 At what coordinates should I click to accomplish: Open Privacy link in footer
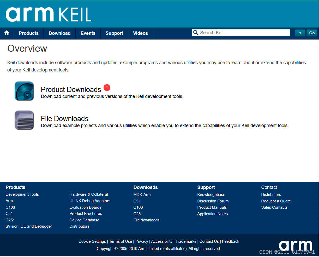142,241
